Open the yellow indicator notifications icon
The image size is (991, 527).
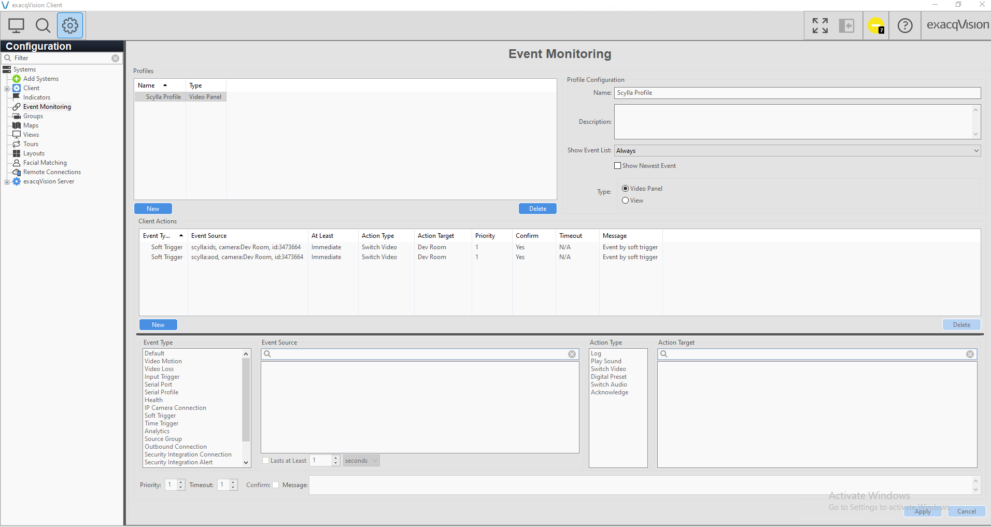pyautogui.click(x=876, y=25)
